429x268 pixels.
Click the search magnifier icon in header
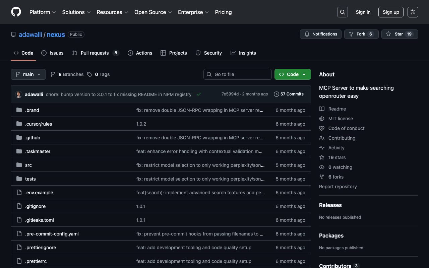point(342,12)
